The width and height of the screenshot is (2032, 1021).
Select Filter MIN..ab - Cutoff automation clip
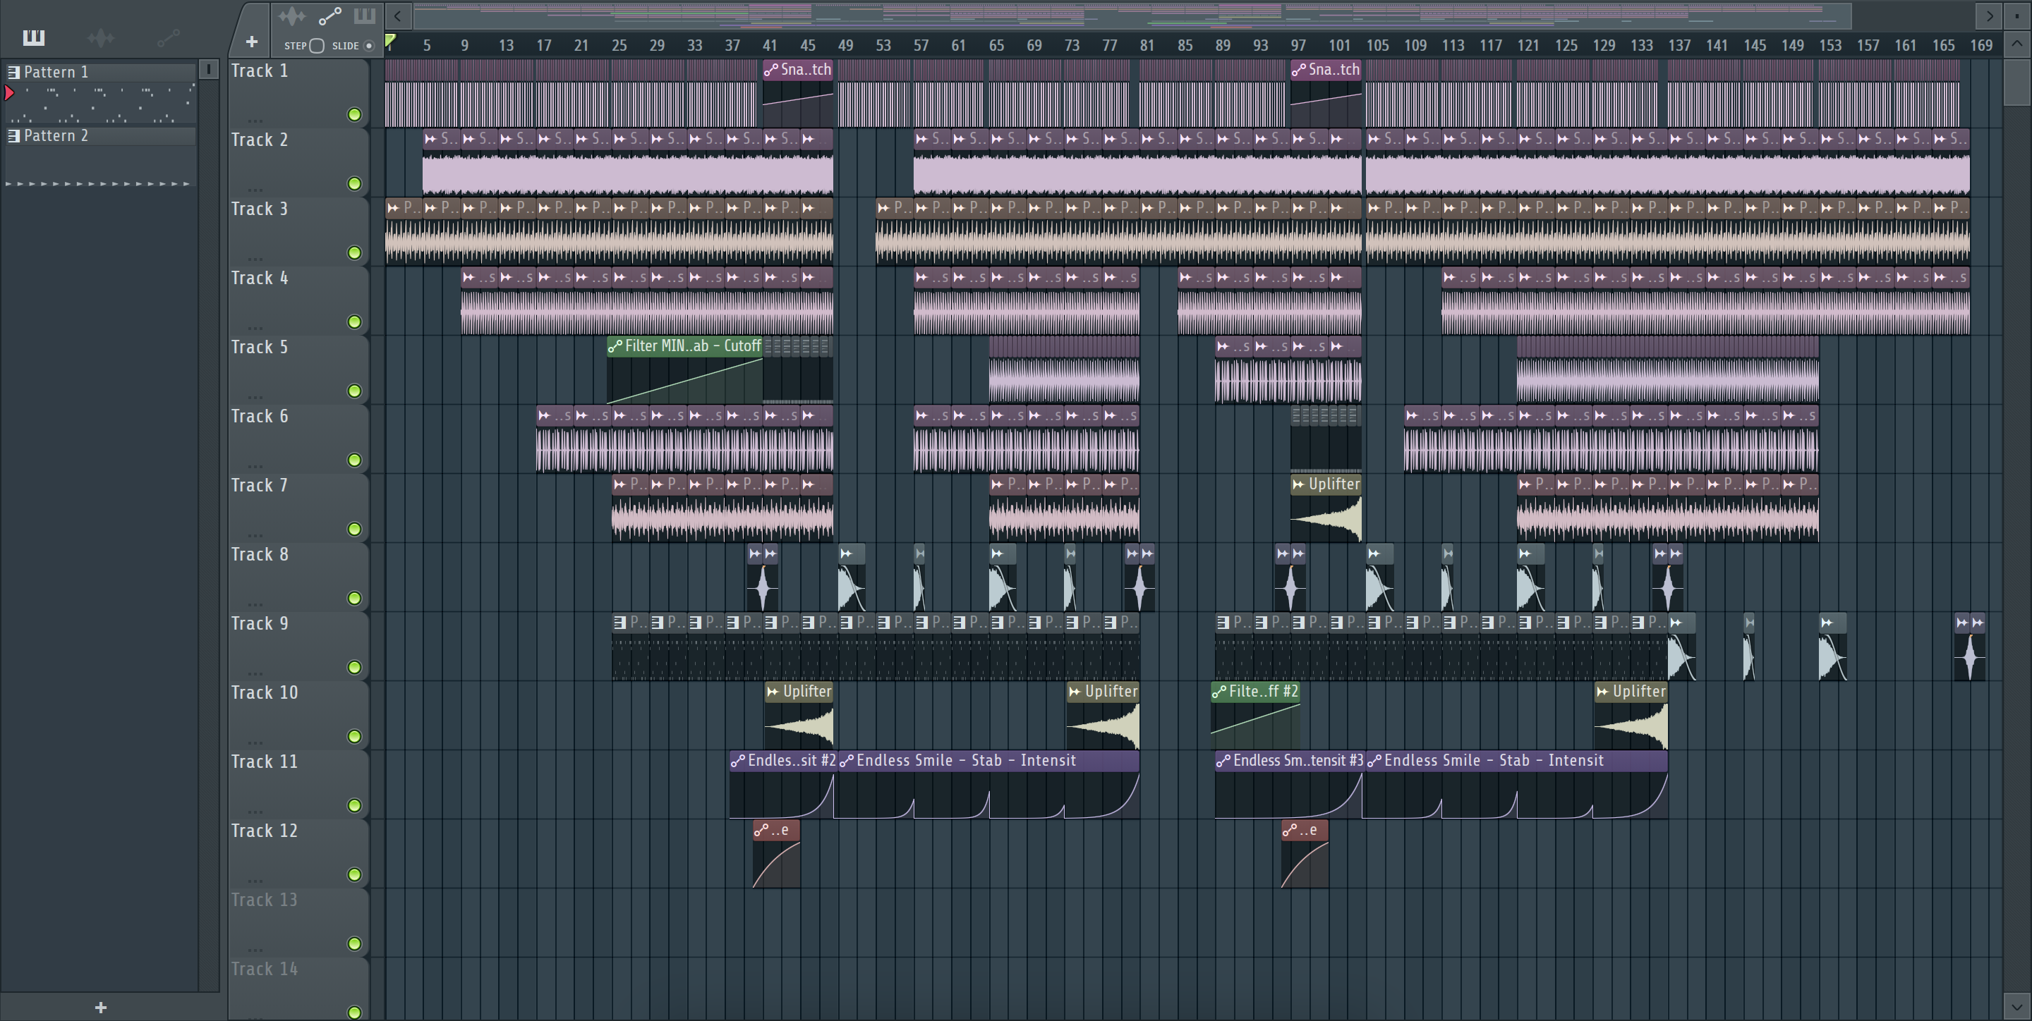(684, 371)
